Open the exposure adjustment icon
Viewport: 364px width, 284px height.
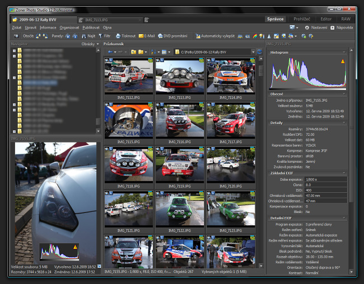click(276, 36)
